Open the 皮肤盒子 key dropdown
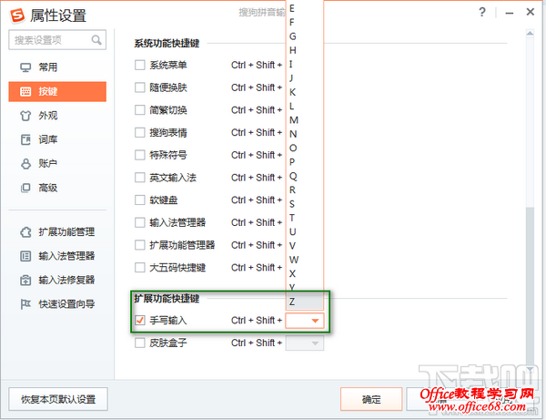Screen dimensions: 546x420 click(x=305, y=343)
